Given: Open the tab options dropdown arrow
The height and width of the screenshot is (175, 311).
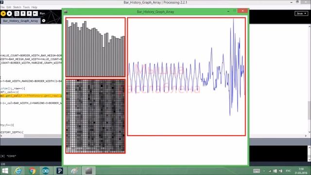Looking at the screenshot, I should point(44,20).
